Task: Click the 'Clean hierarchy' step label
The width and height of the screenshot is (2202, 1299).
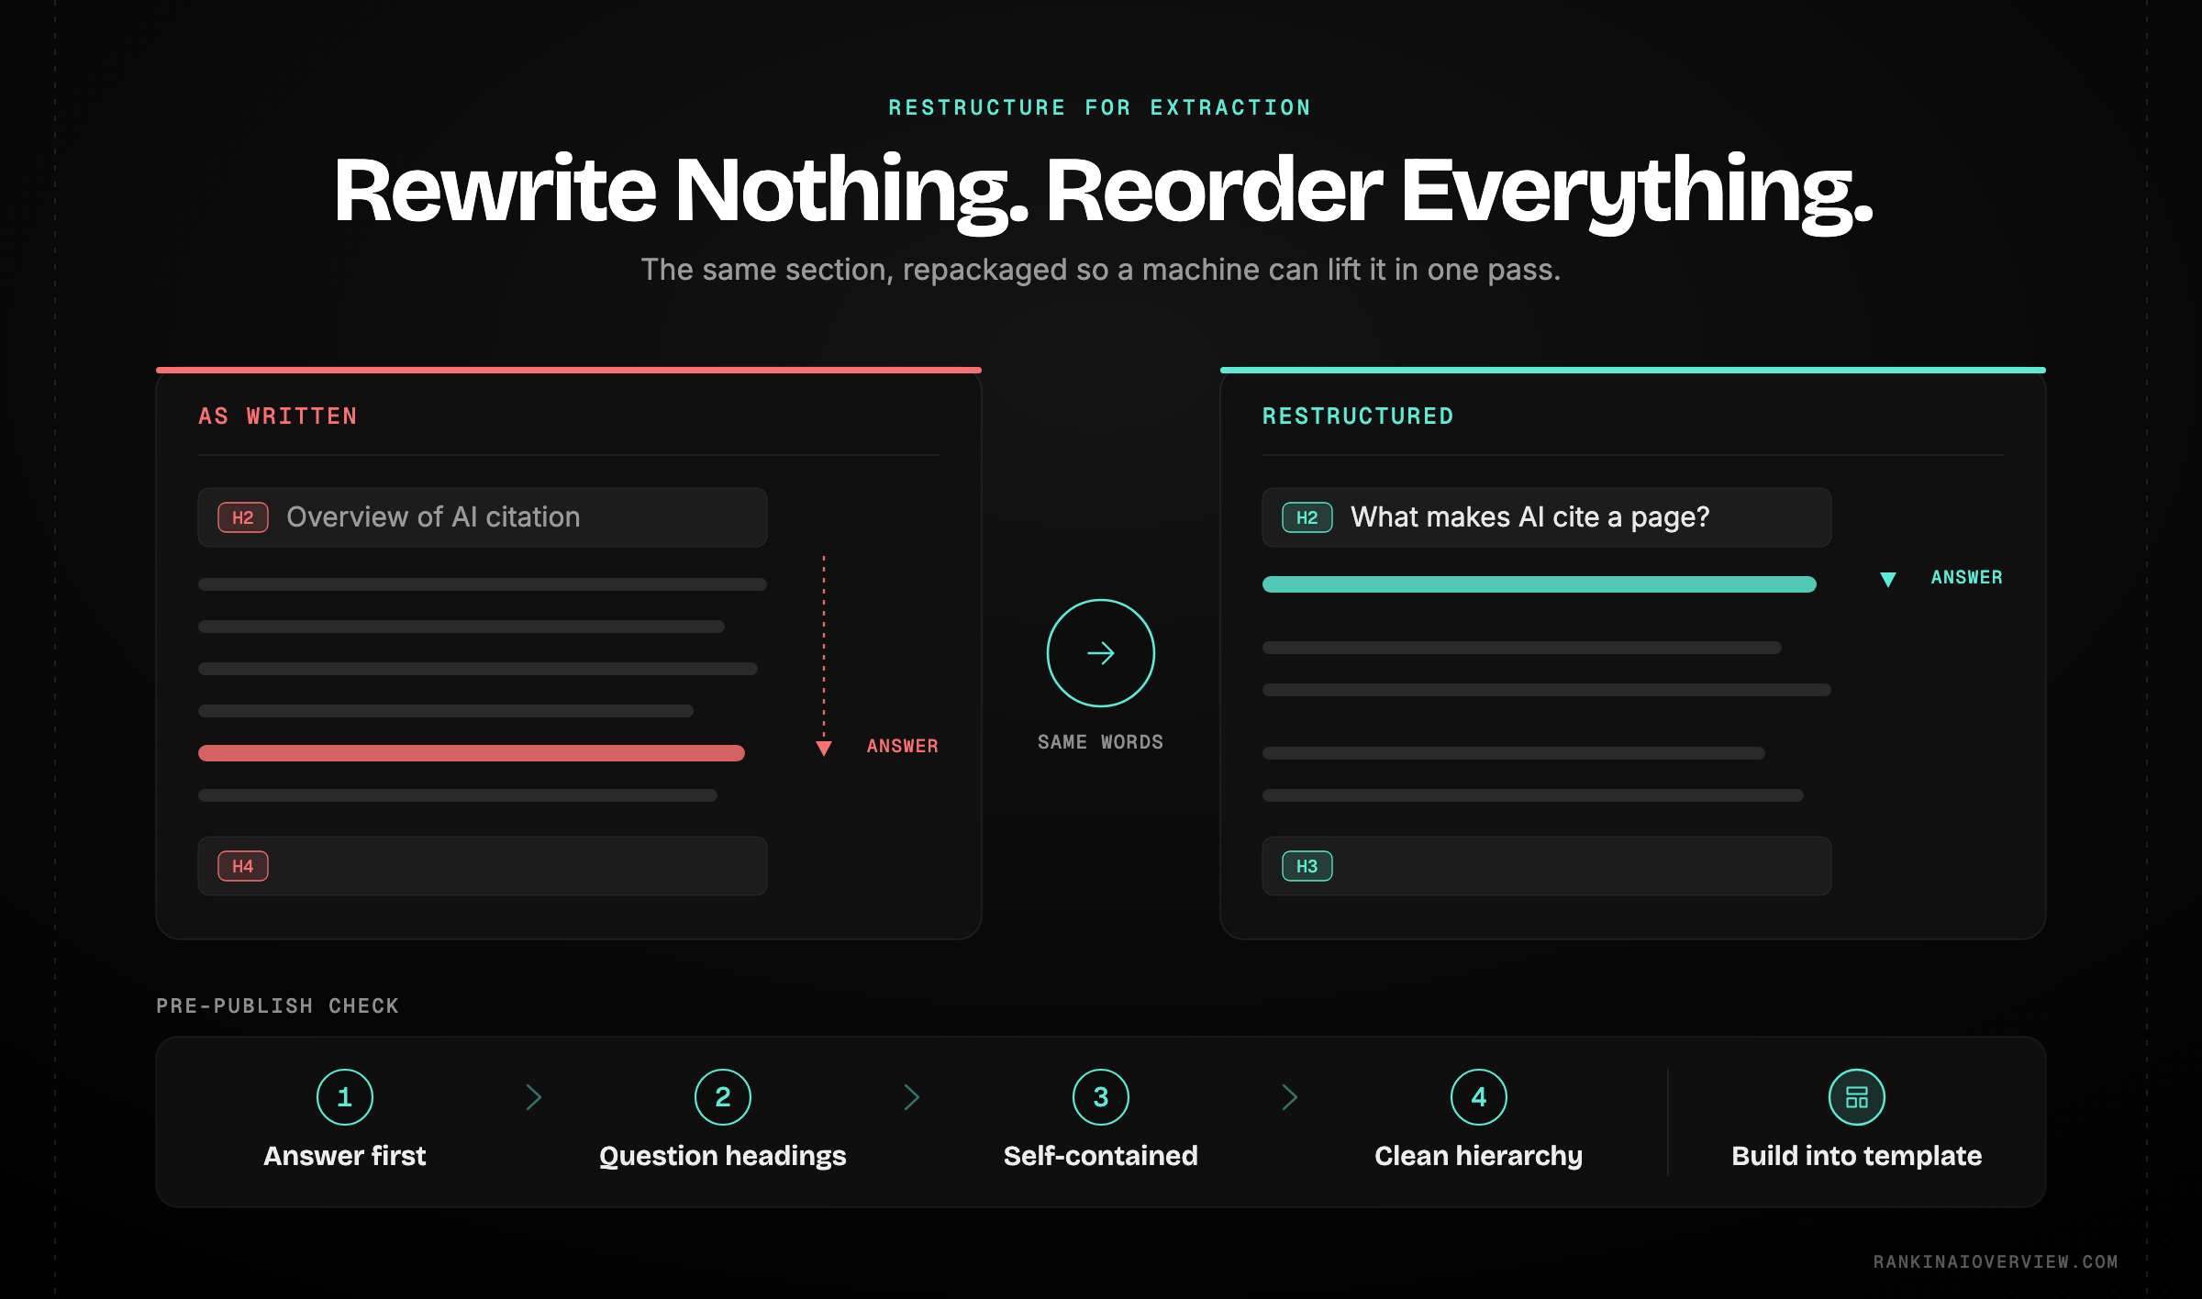Action: point(1479,1156)
